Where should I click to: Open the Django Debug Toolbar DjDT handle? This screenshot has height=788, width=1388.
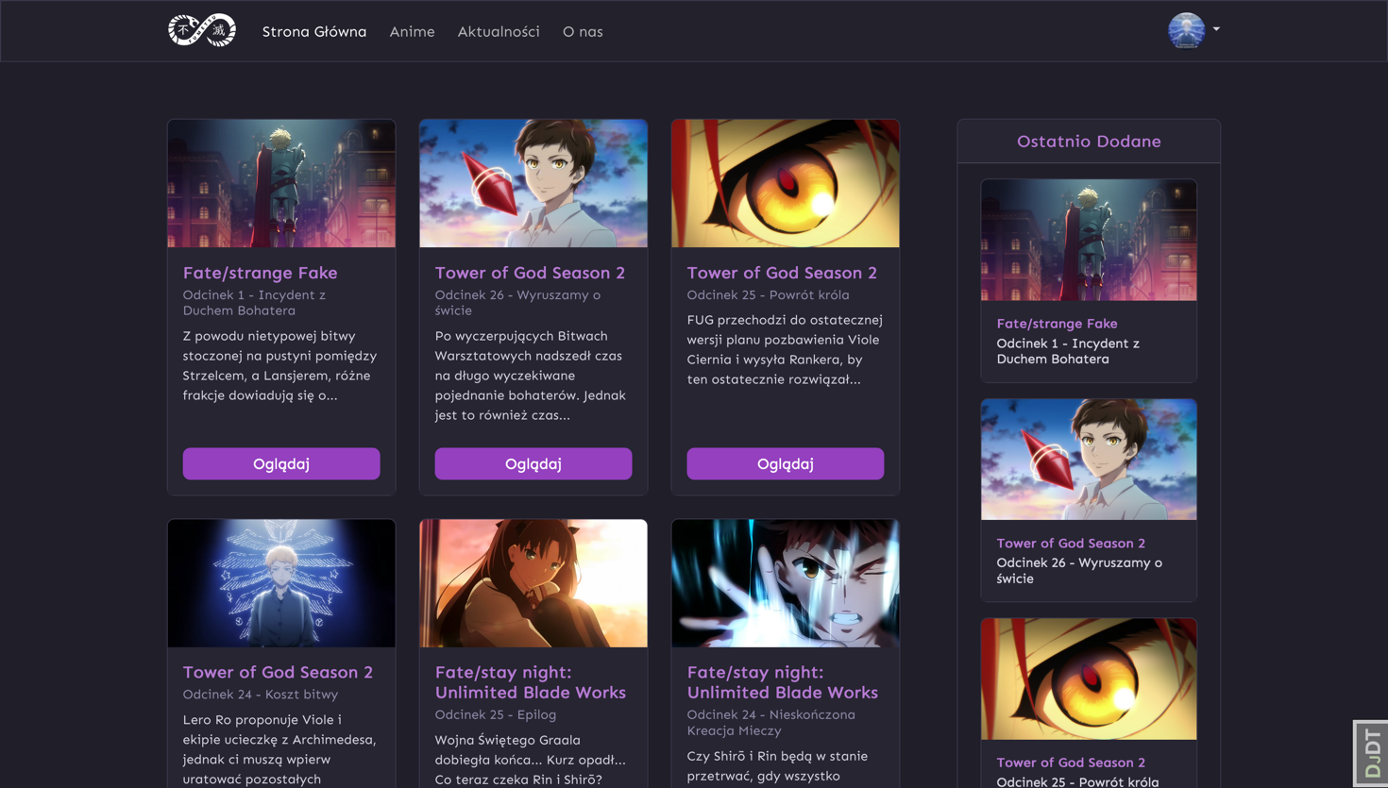pos(1371,753)
